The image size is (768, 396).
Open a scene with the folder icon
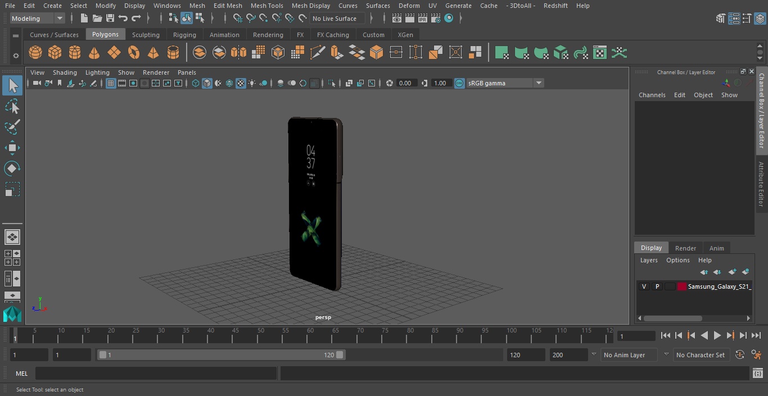point(97,19)
